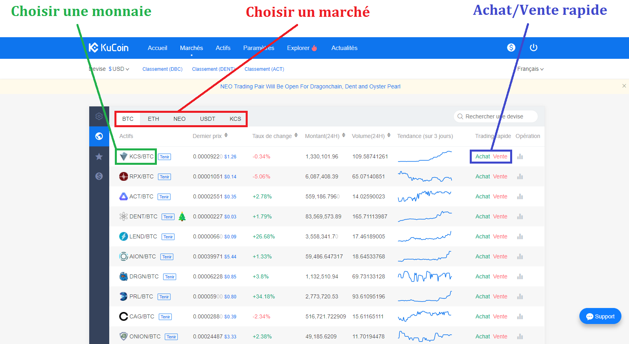629x344 pixels.
Task: Click the LEND coin logo
Action: 124,236
